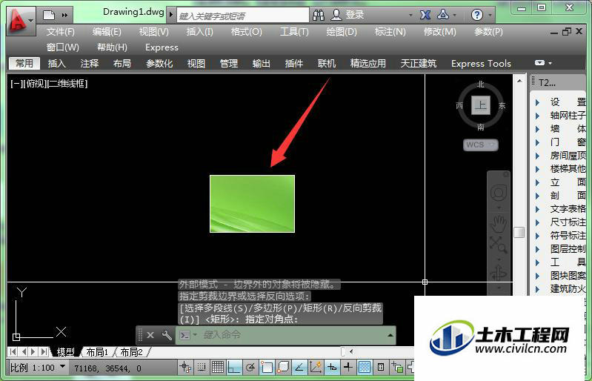Click the Orbit navigation icon
The height and width of the screenshot is (381, 592).
[499, 273]
